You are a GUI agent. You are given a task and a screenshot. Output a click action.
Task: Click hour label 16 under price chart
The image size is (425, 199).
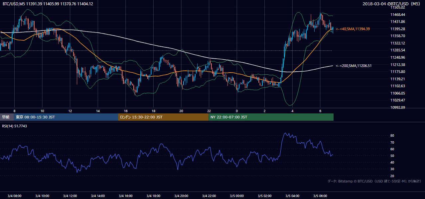tap(125, 111)
